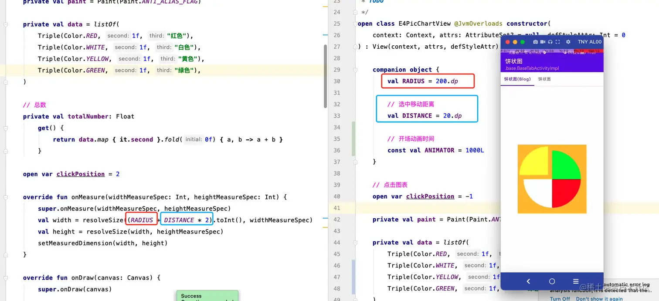Toggle fullscreen icon in emulator toolbar
This screenshot has width=659, height=301.
557,42
